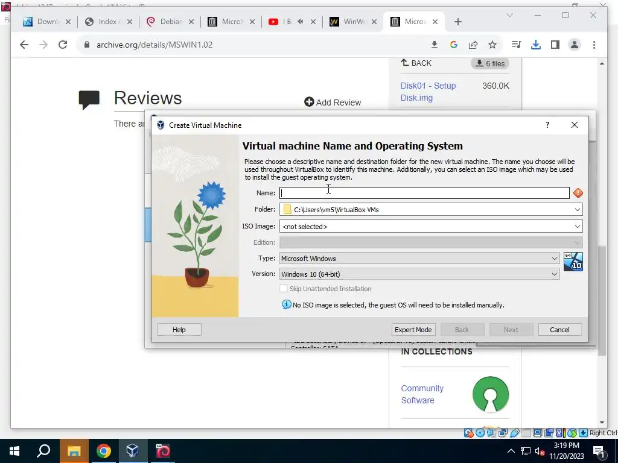The height and width of the screenshot is (463, 618).
Task: Click Add Review link on archive page
Action: [333, 102]
